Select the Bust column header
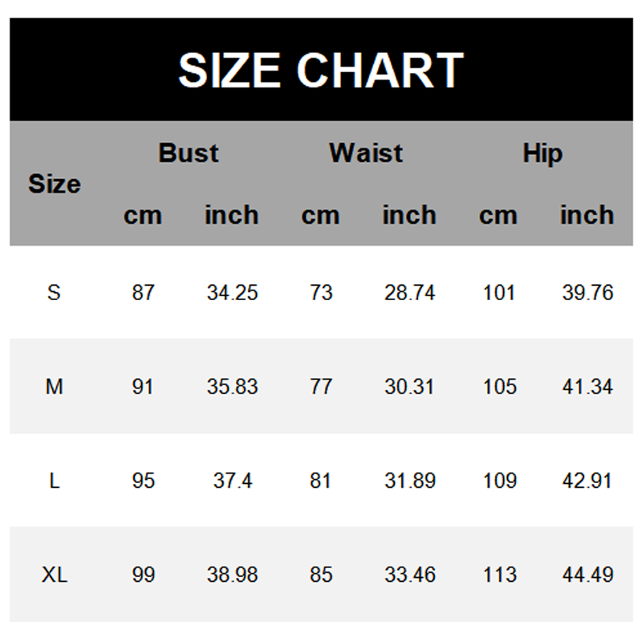The image size is (642, 642). [x=189, y=152]
